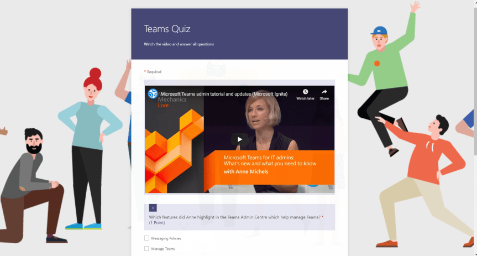Click 'Watch the video and answer all questions' subtitle
Image resolution: width=477 pixels, height=256 pixels.
point(179,44)
